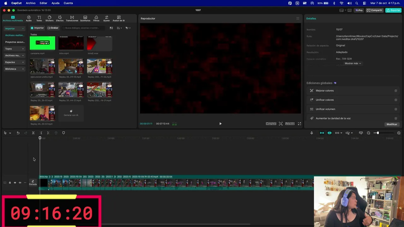Screen dimensions: 404x227
Task: Select the campana.mp4 green thumbnail
Action: pyautogui.click(x=42, y=43)
